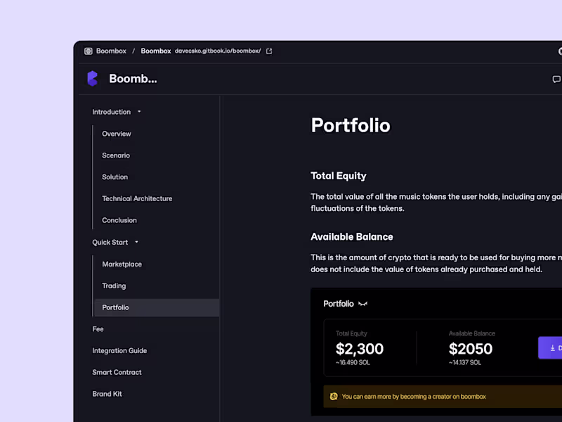Screen dimensions: 562x422
Task: Toggle the hide-balance eye icon beside Portfolio
Action: (x=362, y=304)
